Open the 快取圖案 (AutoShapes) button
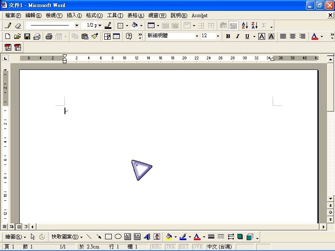 pyautogui.click(x=67, y=237)
